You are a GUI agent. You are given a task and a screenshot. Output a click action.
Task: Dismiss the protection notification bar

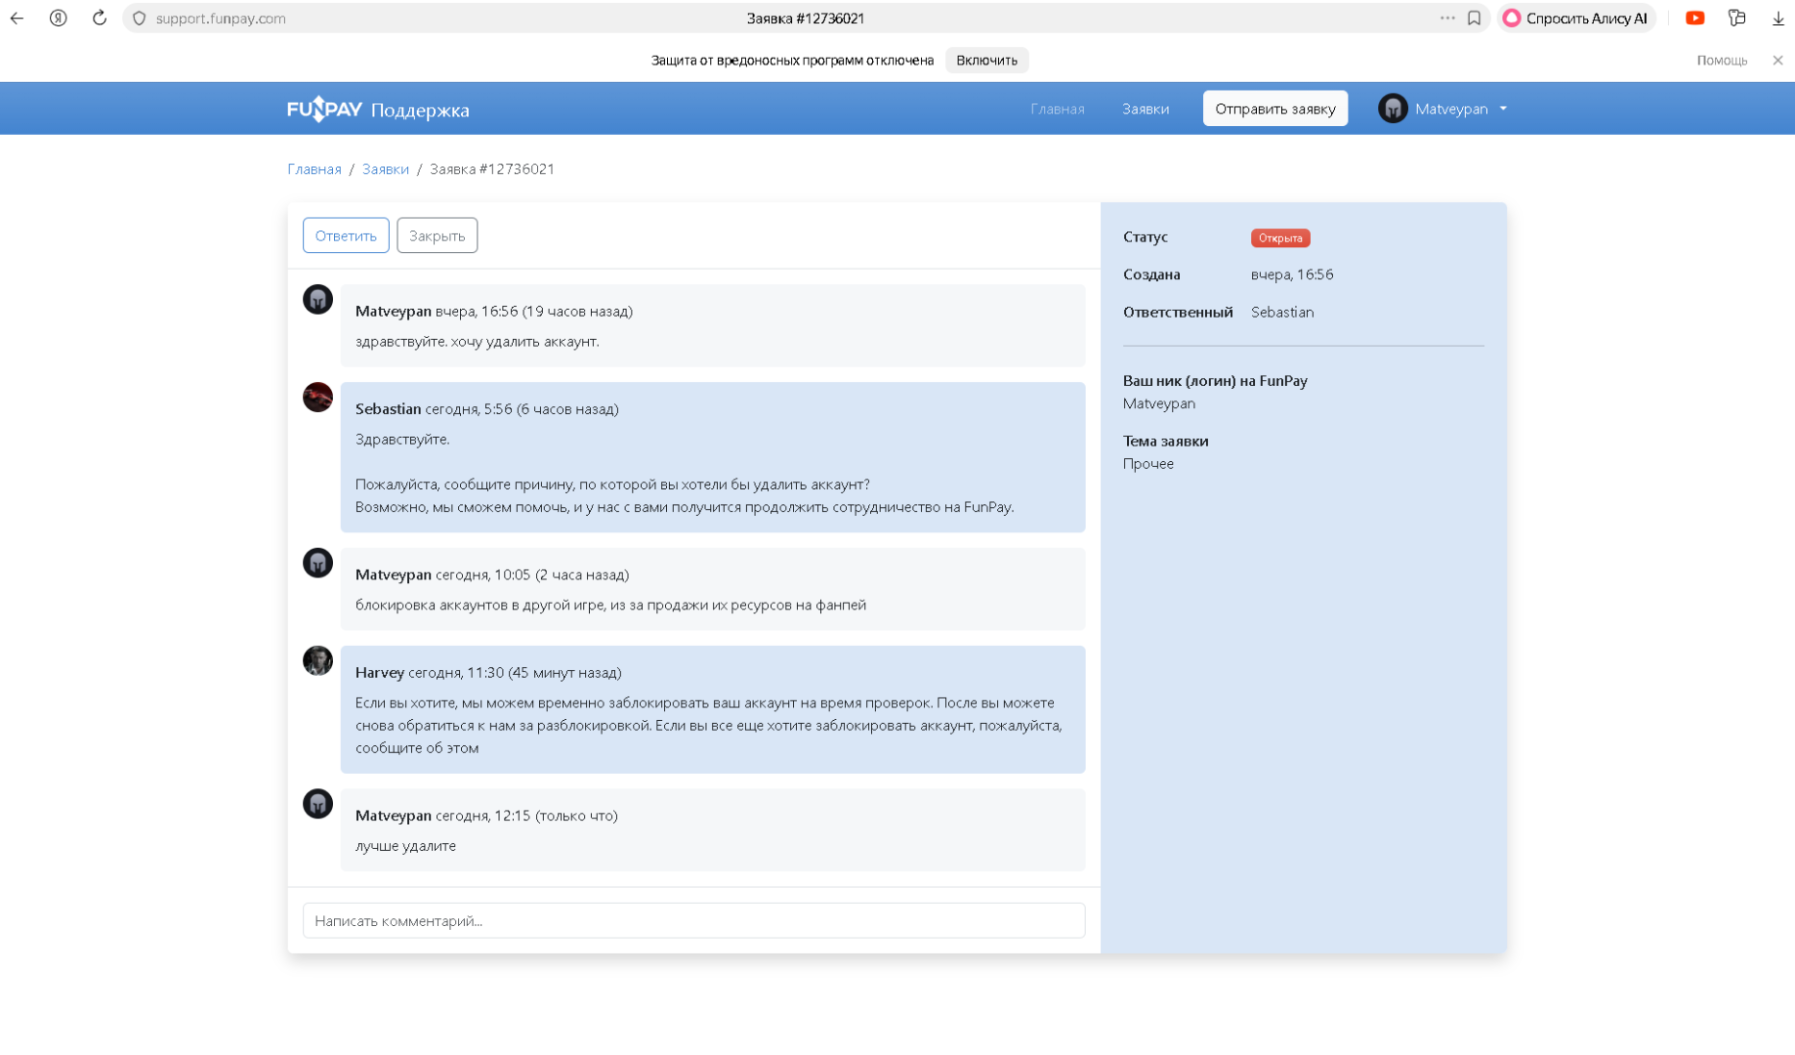tap(1777, 61)
